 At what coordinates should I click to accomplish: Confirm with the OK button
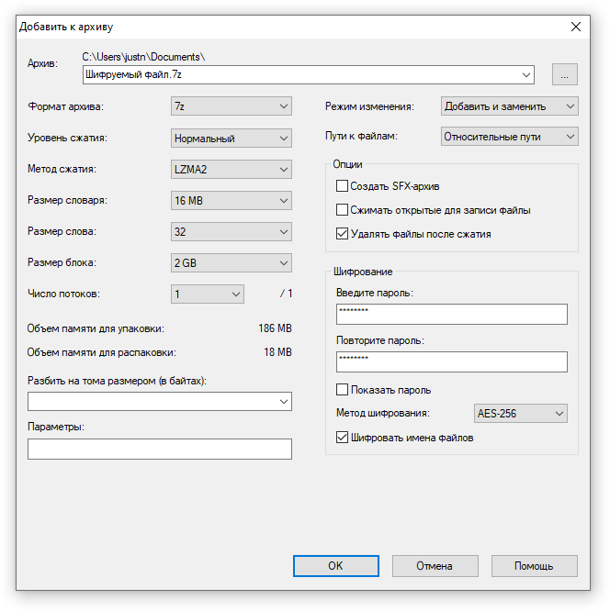pos(335,566)
